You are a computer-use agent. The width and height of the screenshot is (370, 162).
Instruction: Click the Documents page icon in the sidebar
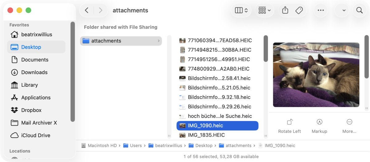14,60
